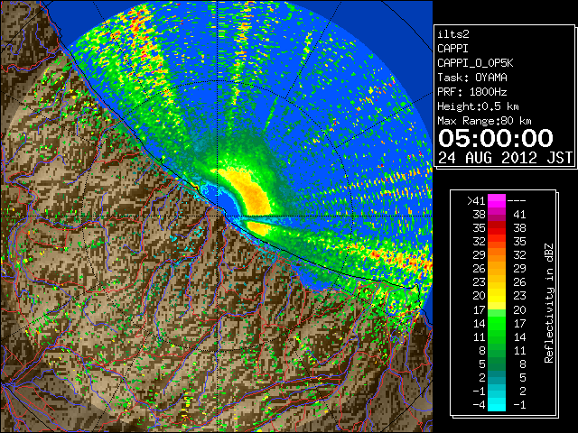Click the Task: OYAMA line
Image resolution: width=578 pixels, height=433 pixels.
point(472,78)
